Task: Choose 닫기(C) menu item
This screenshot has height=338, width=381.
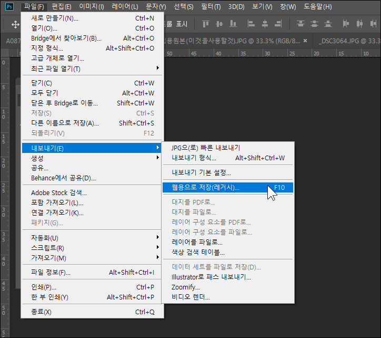Action: [x=93, y=83]
